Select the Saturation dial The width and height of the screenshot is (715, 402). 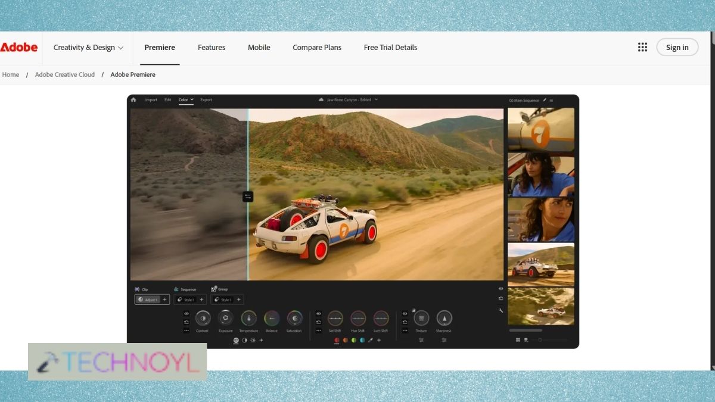pos(294,318)
